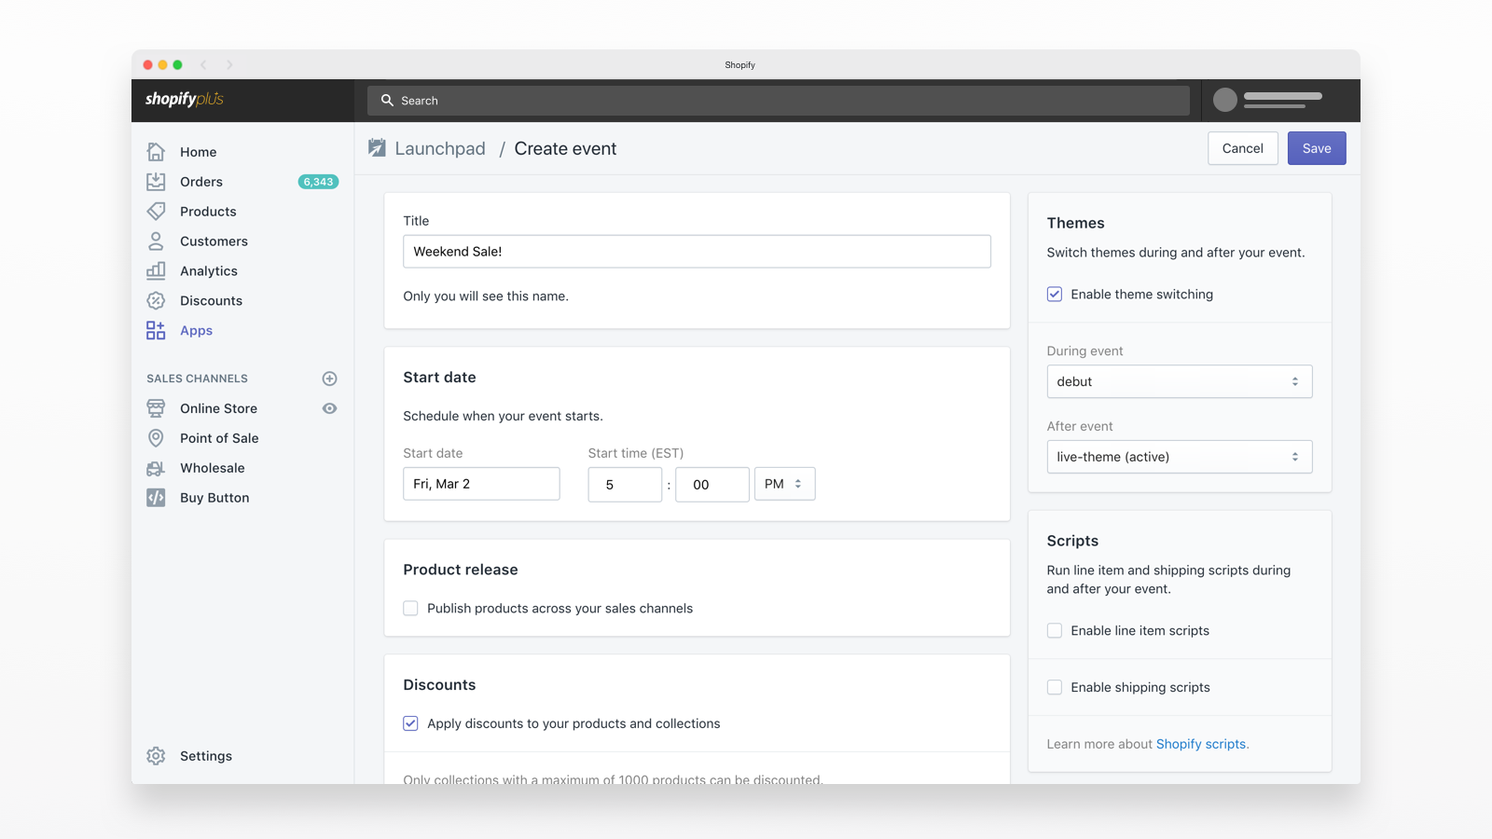Click inside the Title input field

(x=697, y=251)
